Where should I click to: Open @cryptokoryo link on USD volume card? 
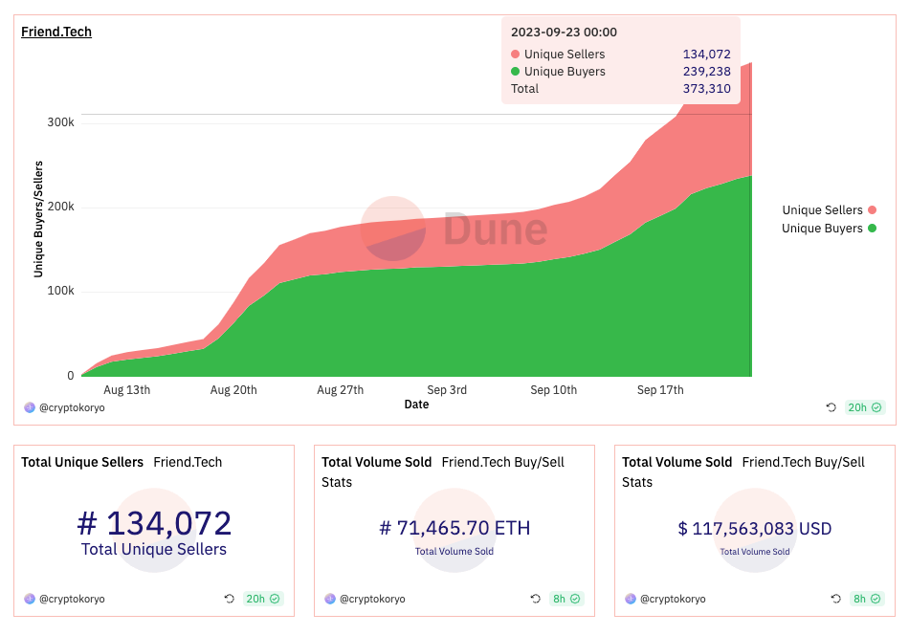[673, 599]
